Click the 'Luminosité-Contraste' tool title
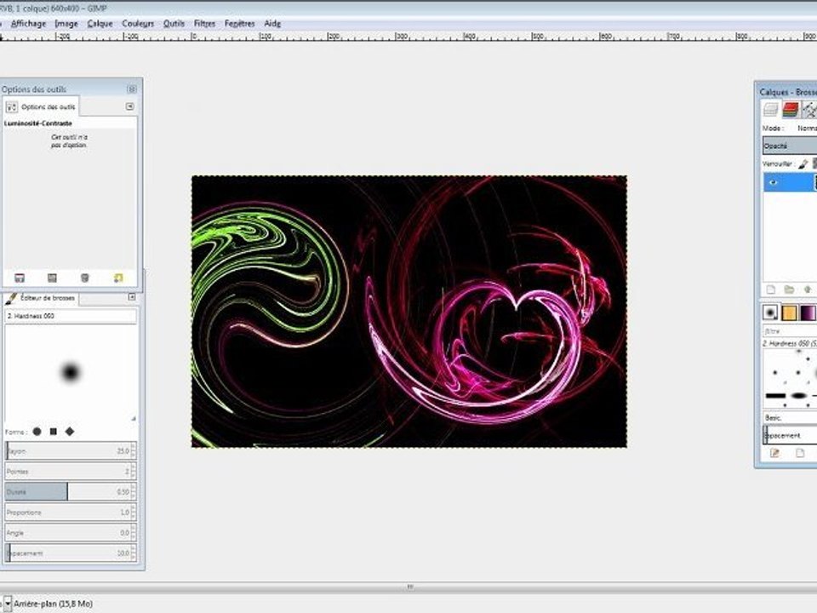 click(x=38, y=123)
